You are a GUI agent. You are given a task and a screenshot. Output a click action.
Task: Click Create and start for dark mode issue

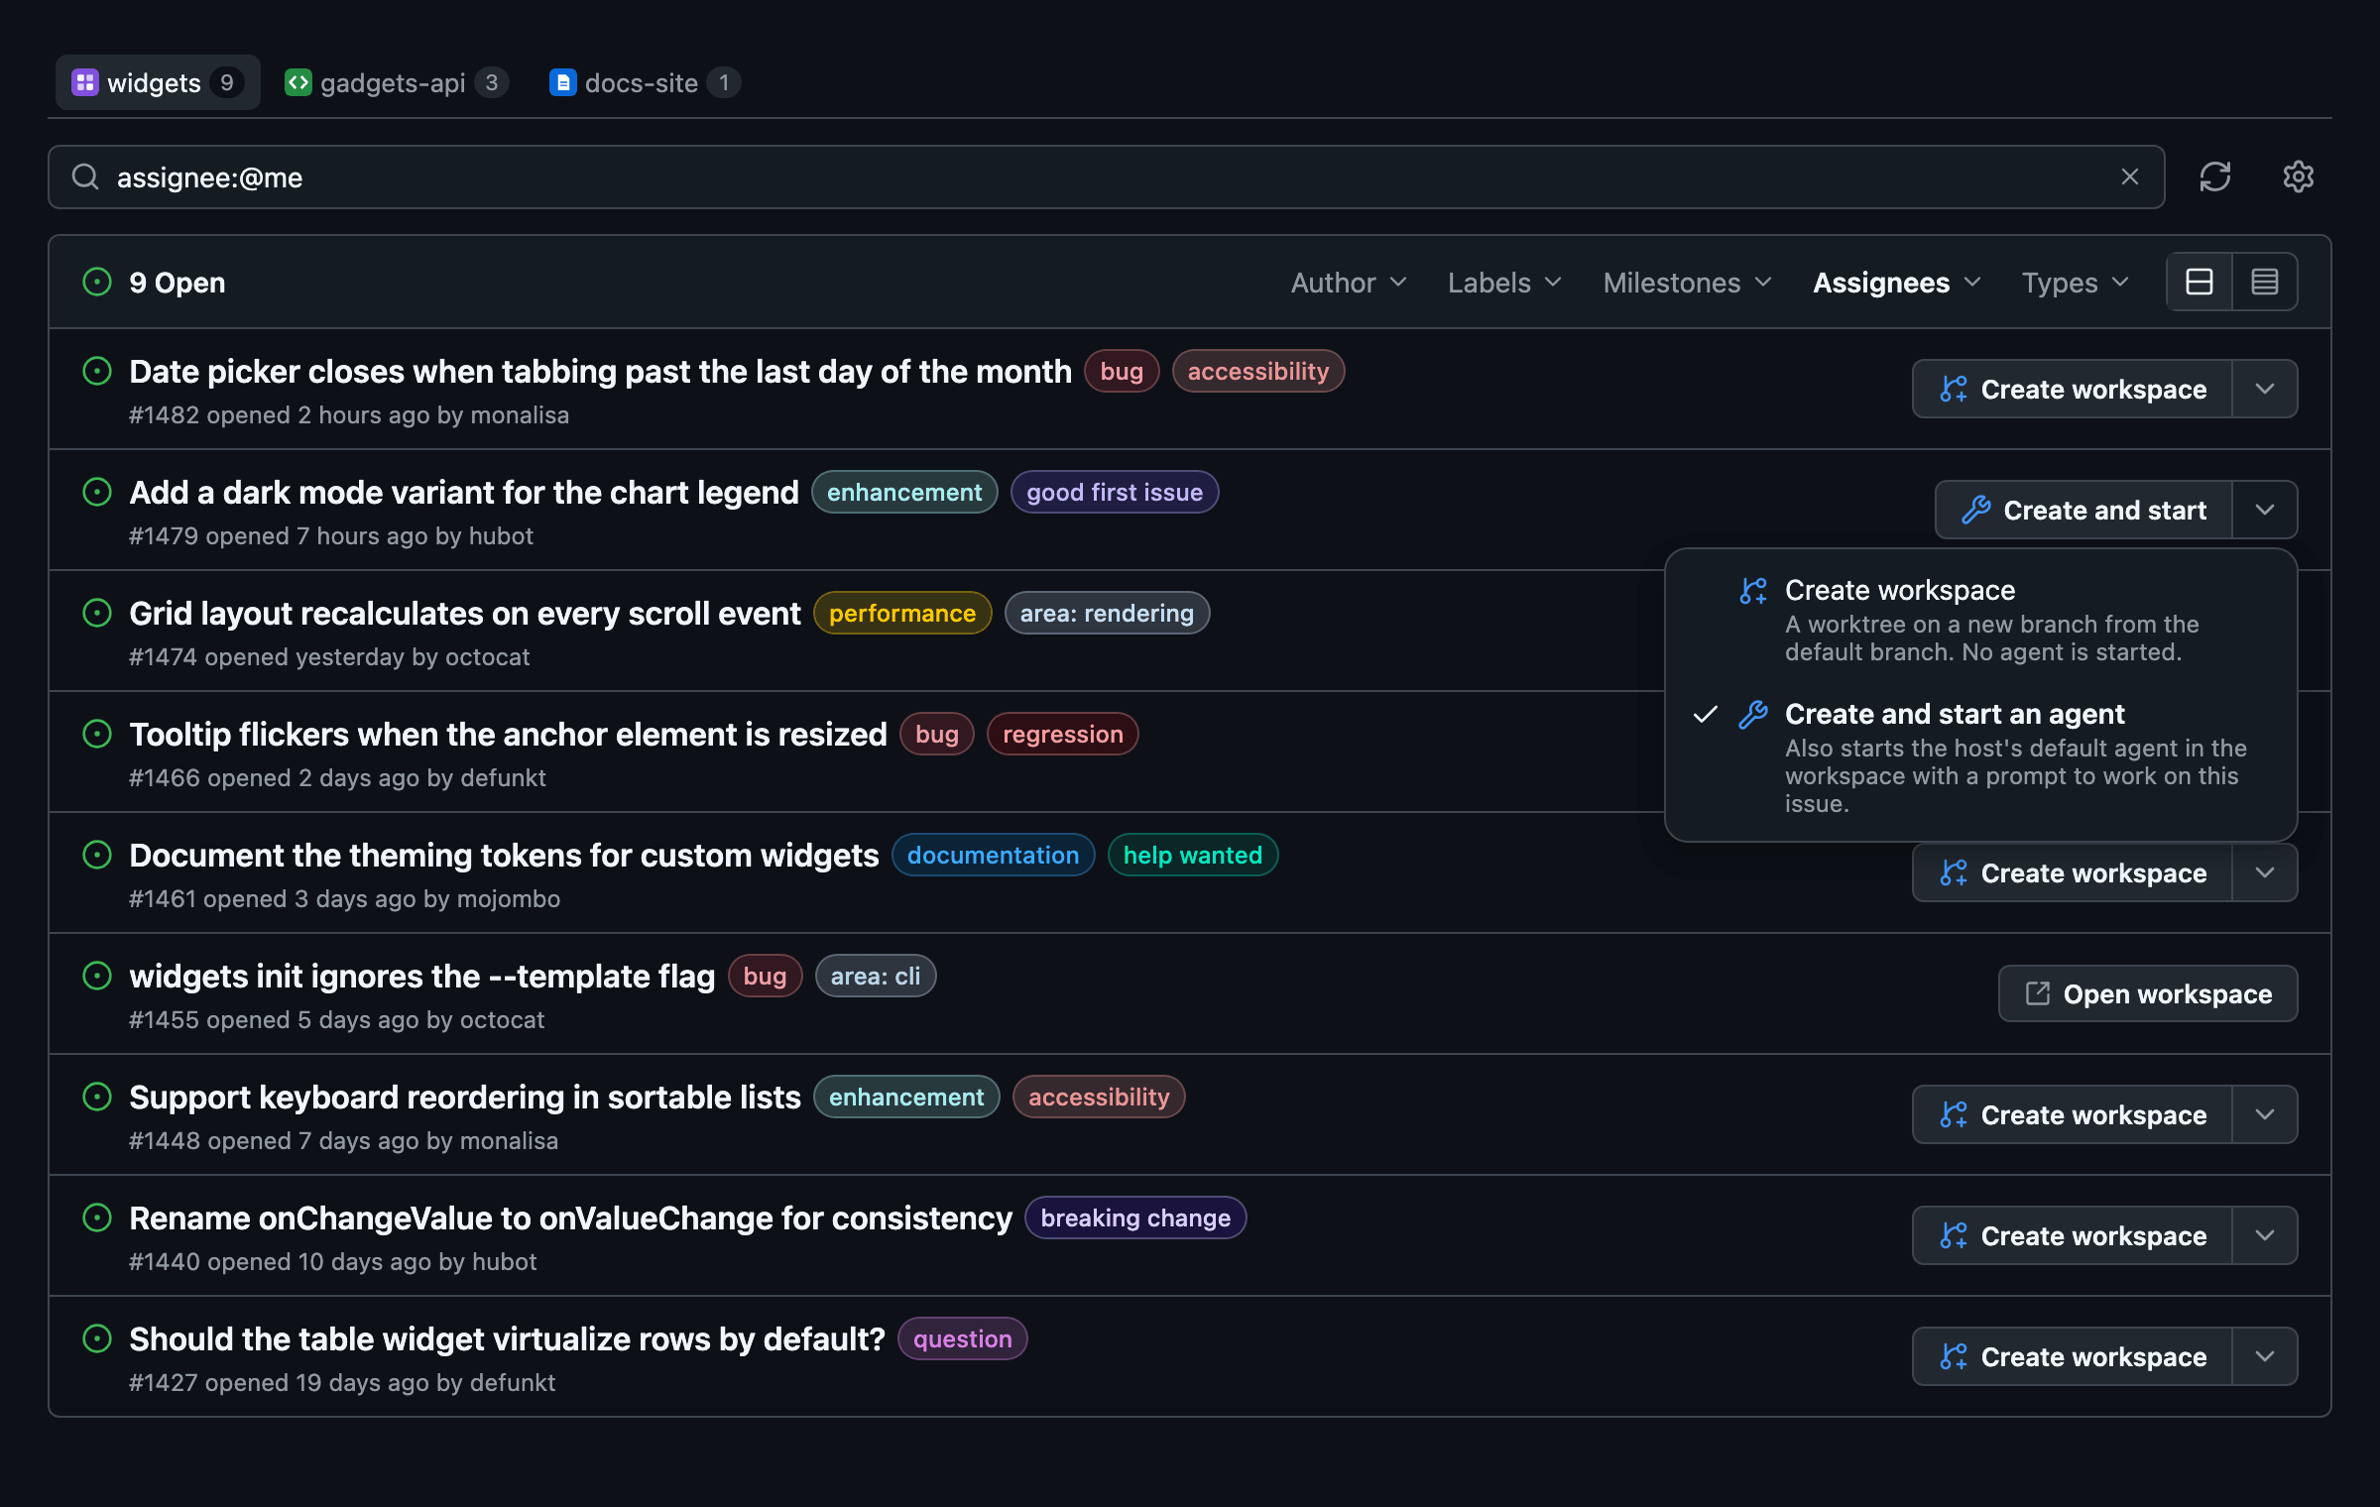click(2083, 510)
